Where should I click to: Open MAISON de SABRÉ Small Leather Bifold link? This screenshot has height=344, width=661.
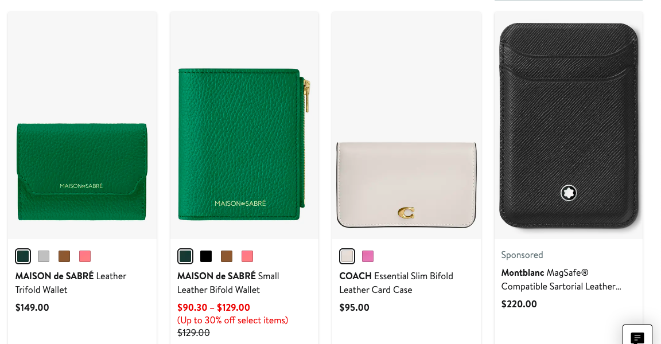coord(228,283)
